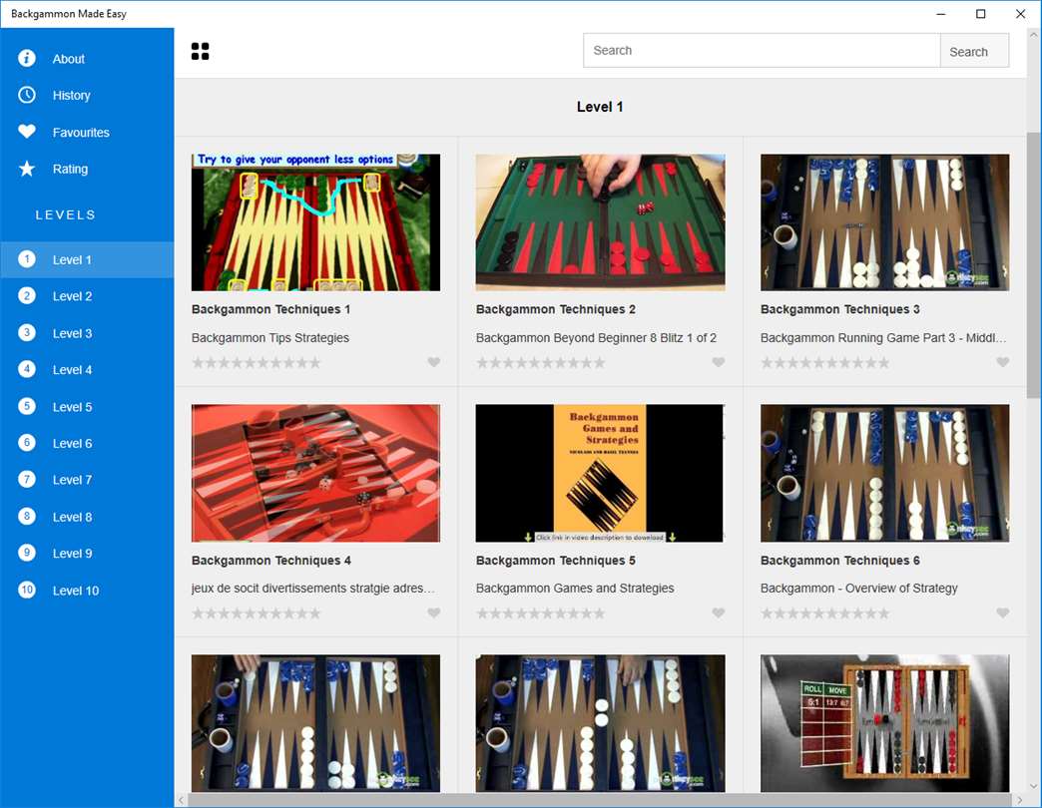Click the Level 2 number badge icon
This screenshot has height=808, width=1042.
[x=27, y=295]
